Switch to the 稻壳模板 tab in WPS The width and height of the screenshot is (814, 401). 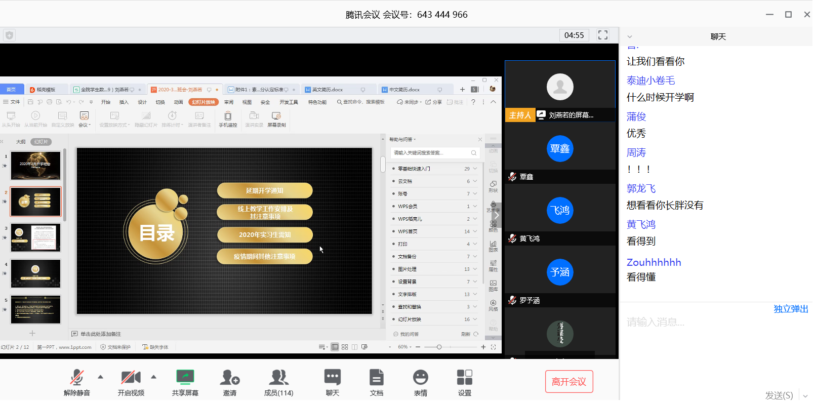[x=46, y=90]
